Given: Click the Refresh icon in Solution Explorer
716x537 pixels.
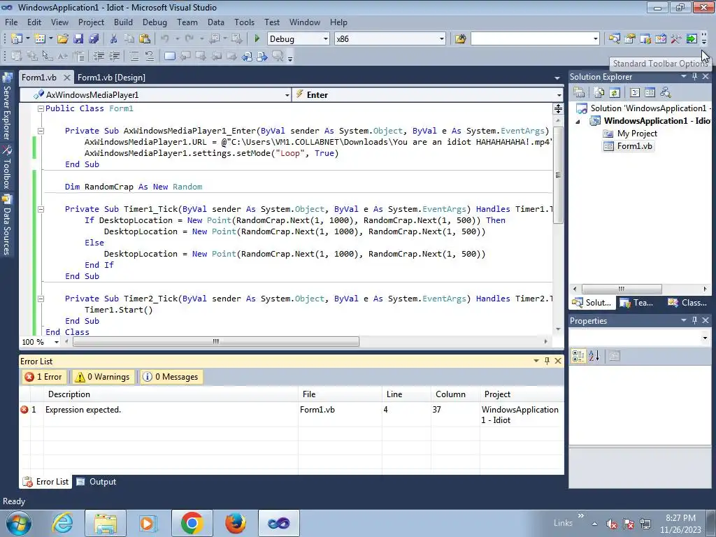Looking at the screenshot, I should tap(615, 93).
